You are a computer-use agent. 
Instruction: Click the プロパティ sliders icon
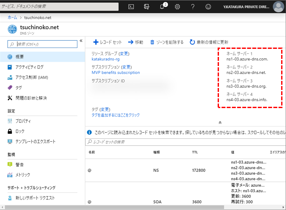click(10, 121)
